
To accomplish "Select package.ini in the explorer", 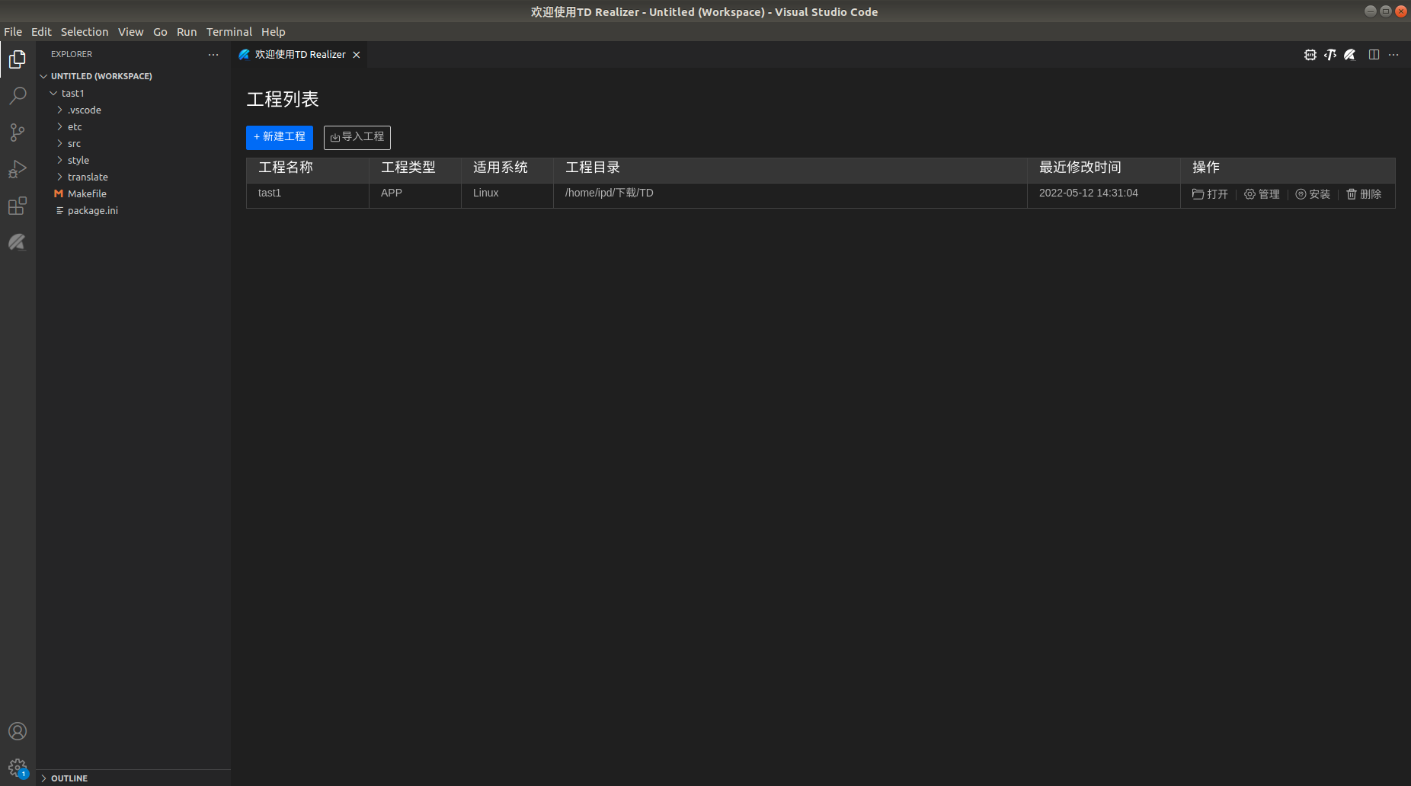I will [x=93, y=210].
